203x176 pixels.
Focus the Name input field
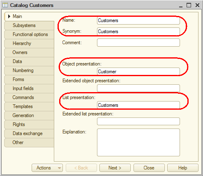(x=138, y=20)
